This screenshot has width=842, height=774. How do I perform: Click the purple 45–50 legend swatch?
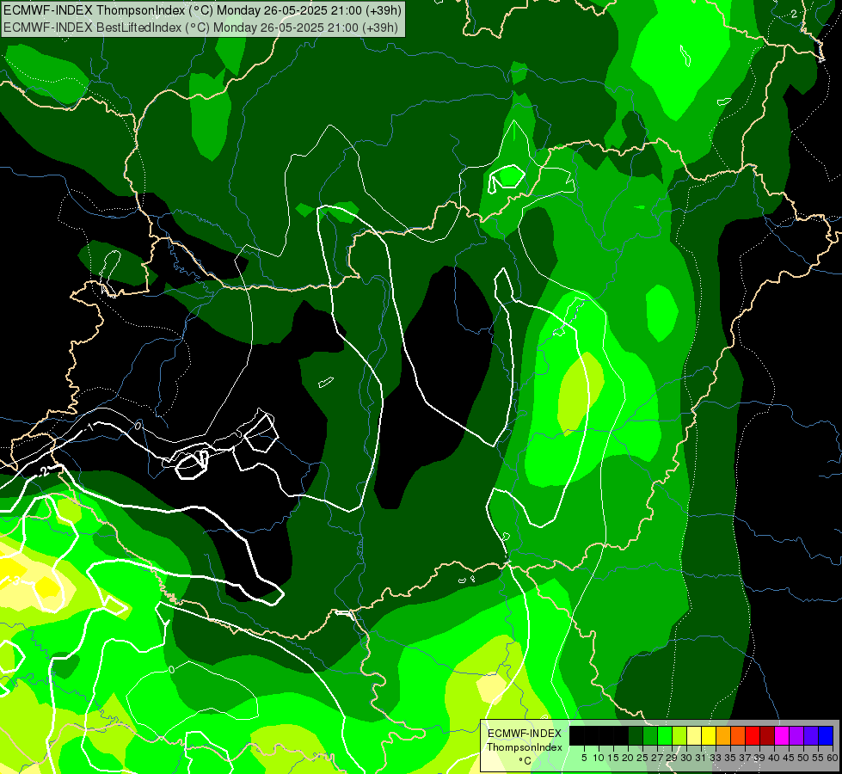point(796,736)
